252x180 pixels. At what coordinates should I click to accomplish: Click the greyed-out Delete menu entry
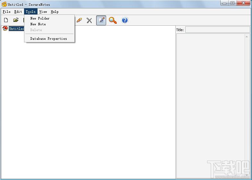[49, 30]
